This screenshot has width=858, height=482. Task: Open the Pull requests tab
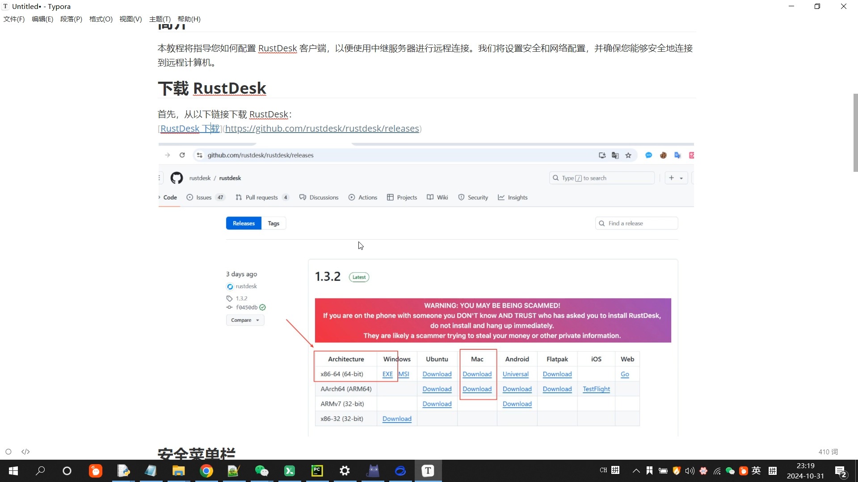tap(262, 197)
